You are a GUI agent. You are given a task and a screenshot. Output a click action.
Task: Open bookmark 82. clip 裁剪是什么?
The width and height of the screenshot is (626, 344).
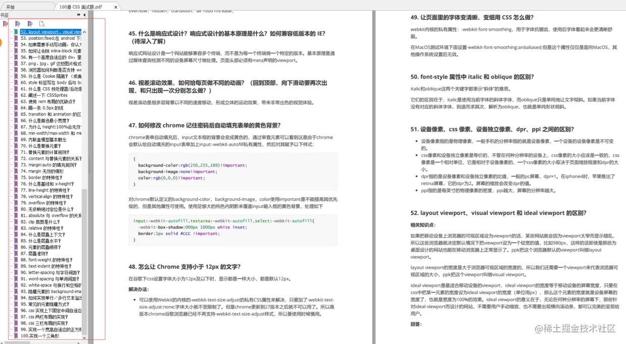[x=40, y=222]
